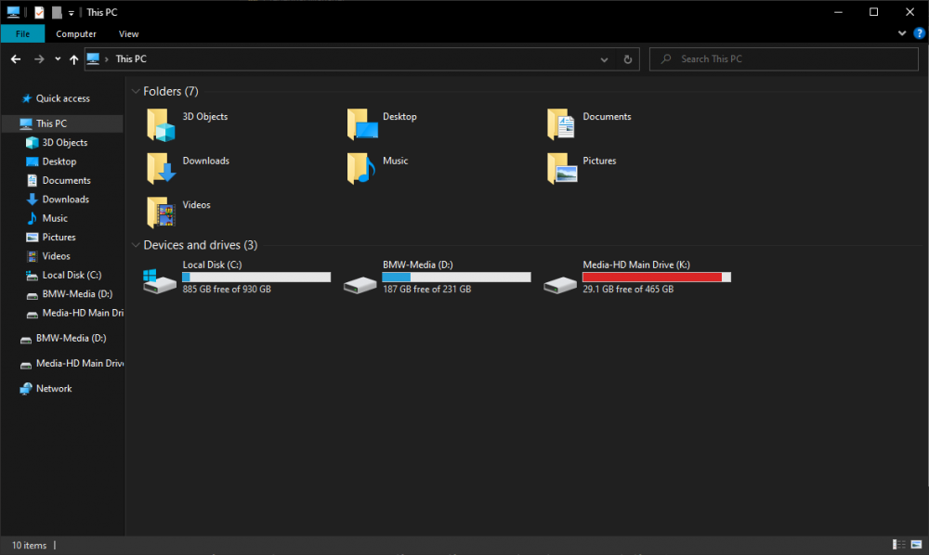This screenshot has height=555, width=929.
Task: Open the File menu tab
Action: (x=22, y=33)
